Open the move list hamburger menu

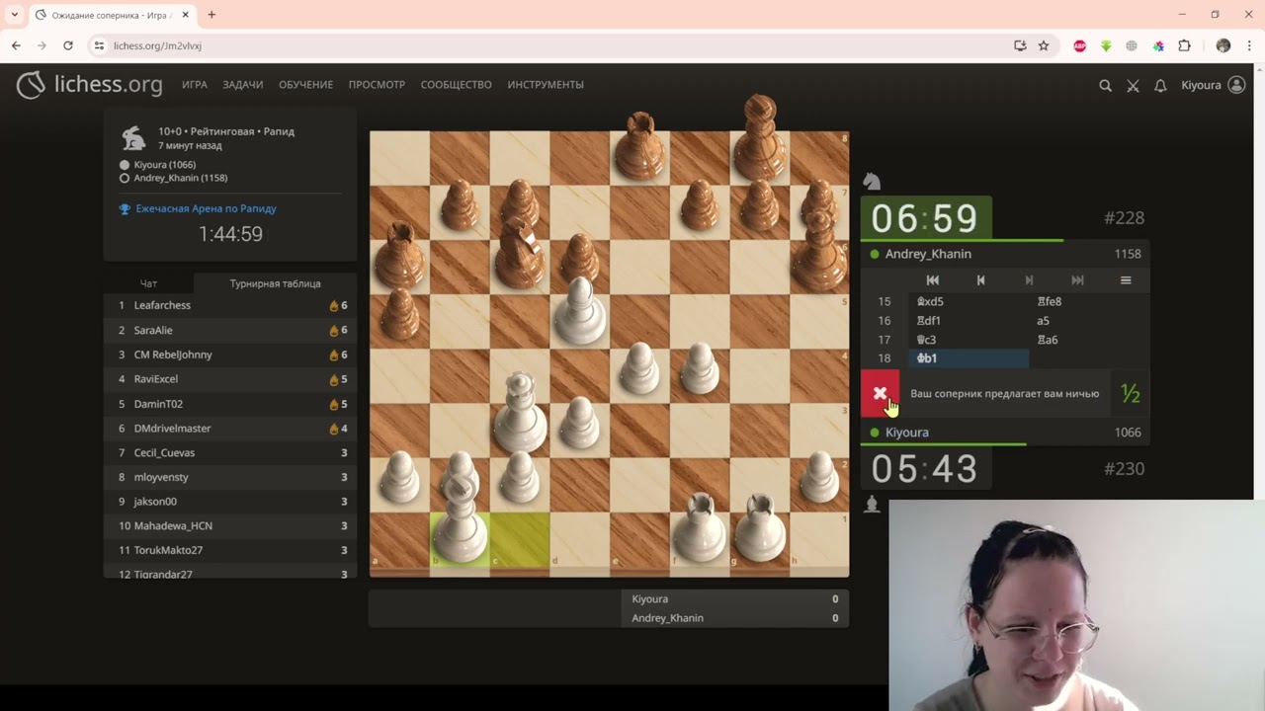tap(1126, 280)
